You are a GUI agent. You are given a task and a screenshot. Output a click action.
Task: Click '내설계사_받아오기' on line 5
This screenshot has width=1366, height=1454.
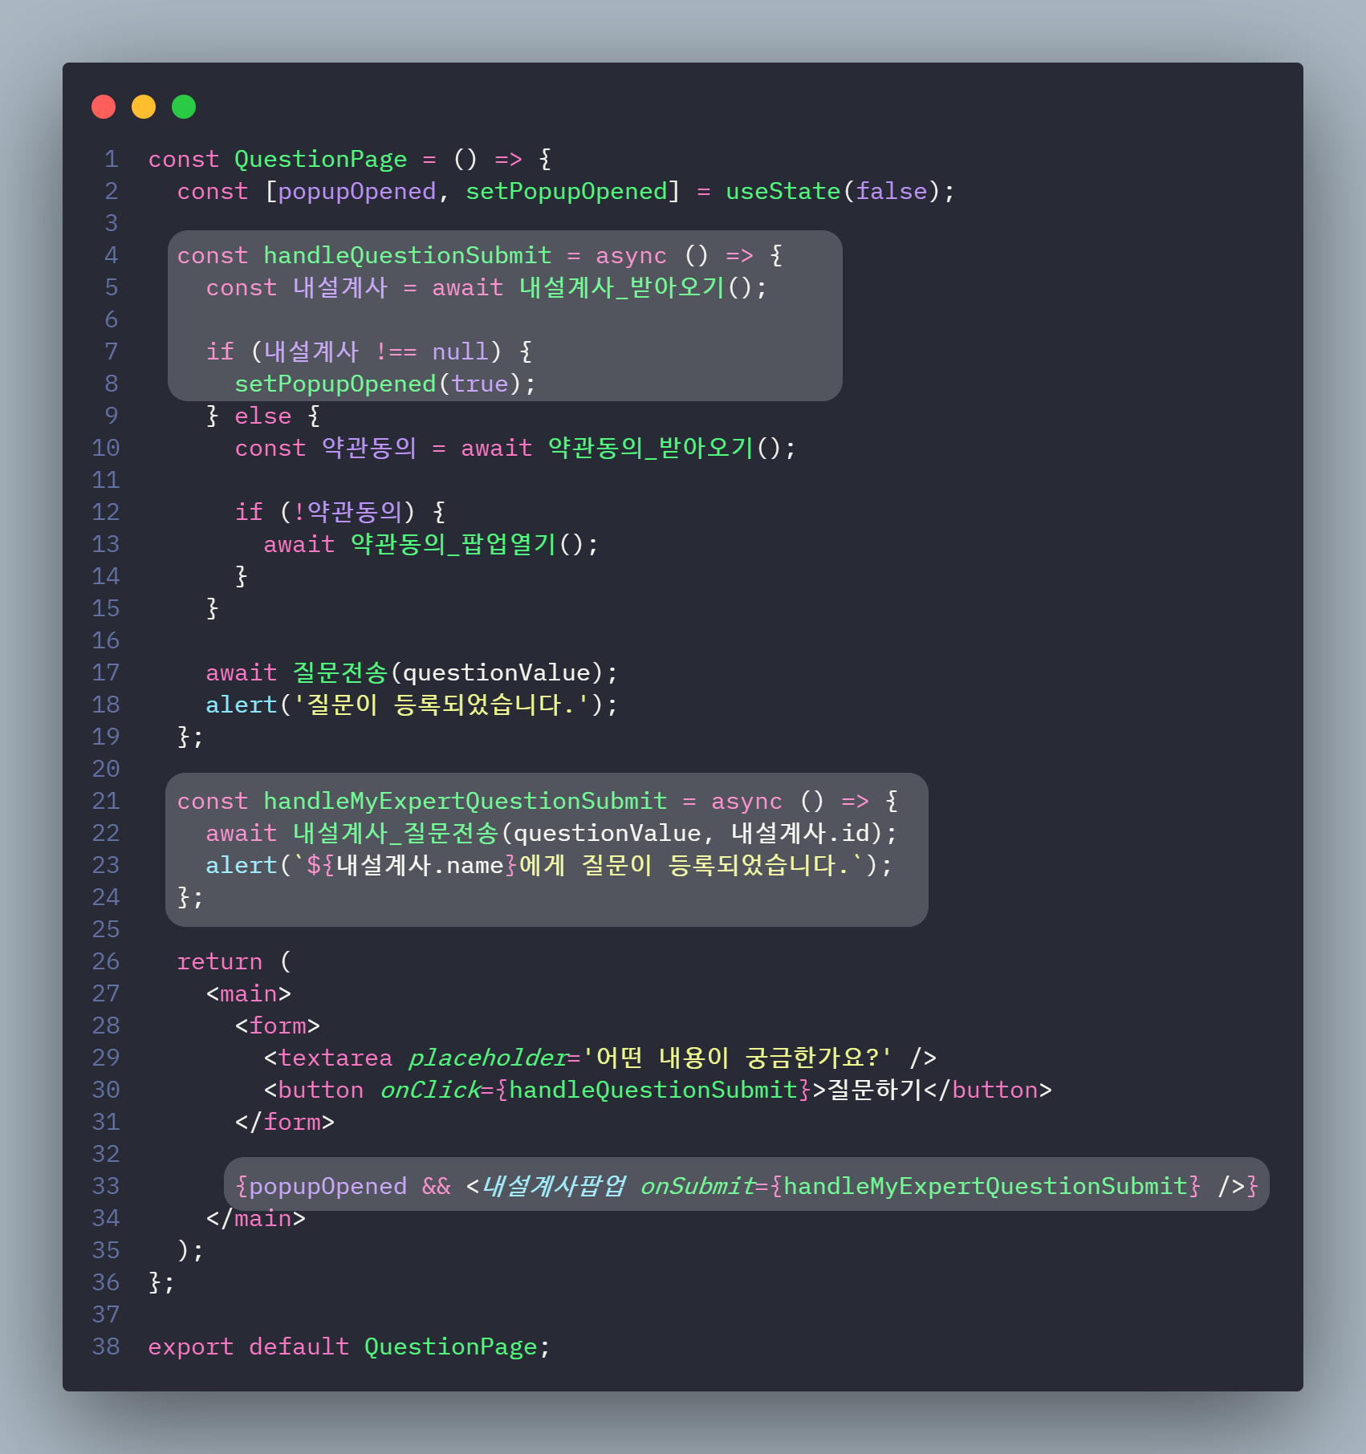(622, 288)
